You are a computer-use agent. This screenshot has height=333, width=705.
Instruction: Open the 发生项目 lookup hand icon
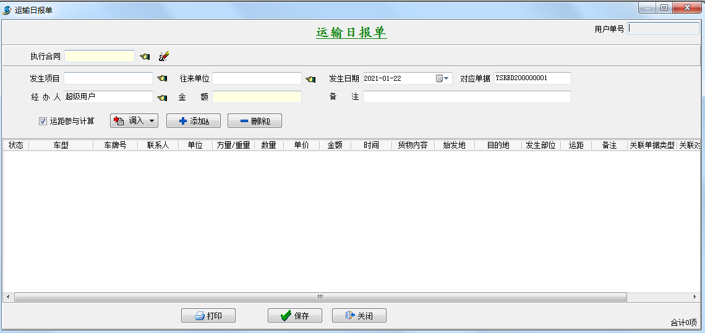coord(162,79)
